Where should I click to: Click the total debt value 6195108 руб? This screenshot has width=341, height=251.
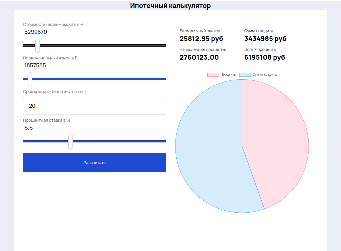click(x=264, y=57)
